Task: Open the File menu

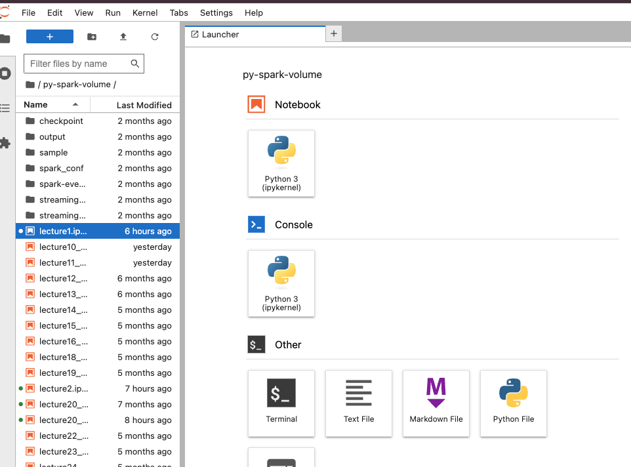Action: (28, 13)
